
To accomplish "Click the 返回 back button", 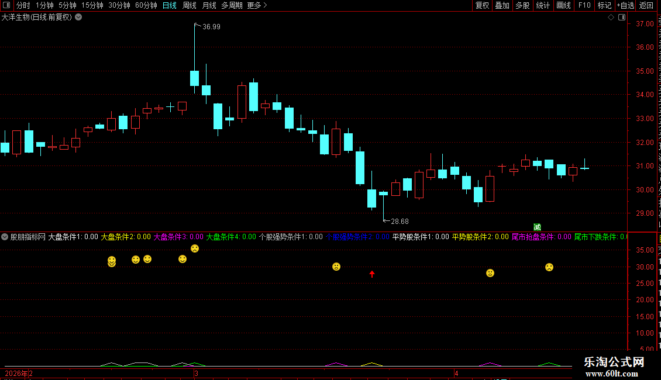I will tap(646, 5).
